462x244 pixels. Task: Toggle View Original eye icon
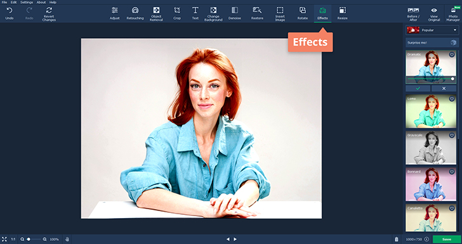coord(434,10)
